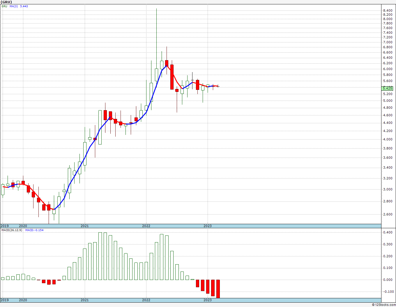Click 5.000 on the price axis
This screenshot has height=307, width=396.
(x=388, y=101)
